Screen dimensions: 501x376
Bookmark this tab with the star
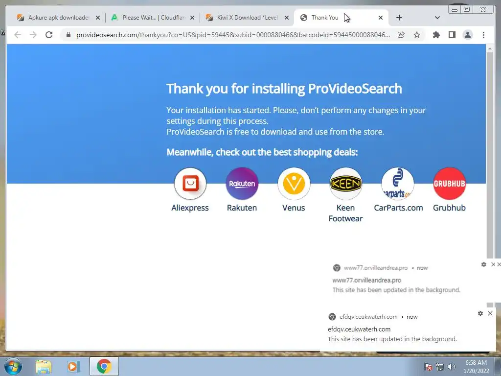tap(417, 35)
